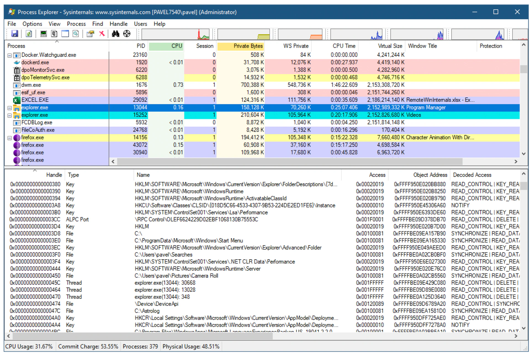Image resolution: width=530 pixels, height=353 pixels.
Task: Click the icon beside FileCoAuth.exe
Action: point(17,130)
